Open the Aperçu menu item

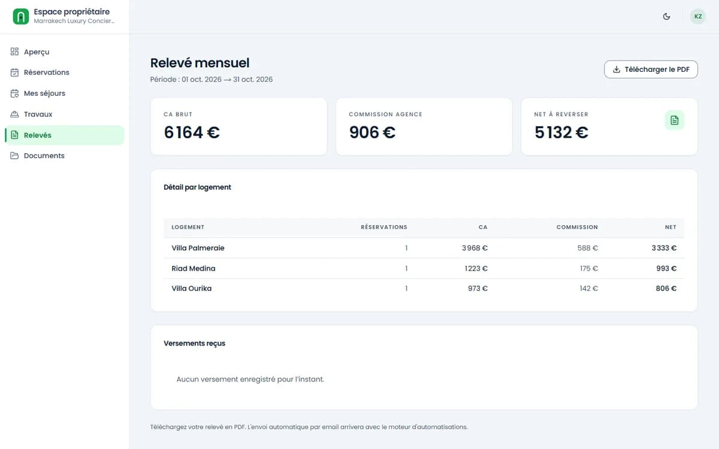64,52
